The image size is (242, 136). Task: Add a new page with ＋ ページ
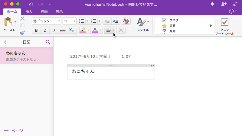(14, 131)
